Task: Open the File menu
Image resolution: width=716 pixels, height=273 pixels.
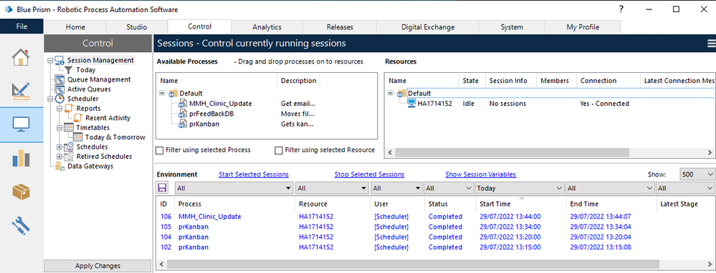Action: (x=22, y=26)
